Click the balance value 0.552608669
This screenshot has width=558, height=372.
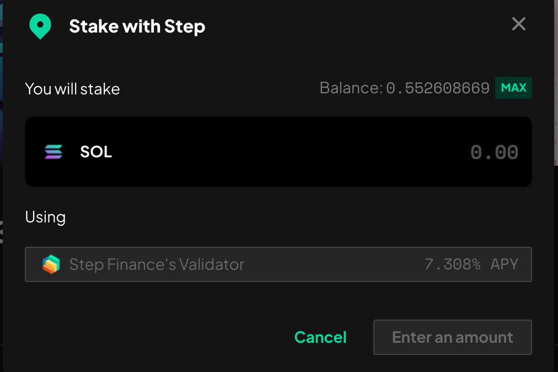click(438, 88)
